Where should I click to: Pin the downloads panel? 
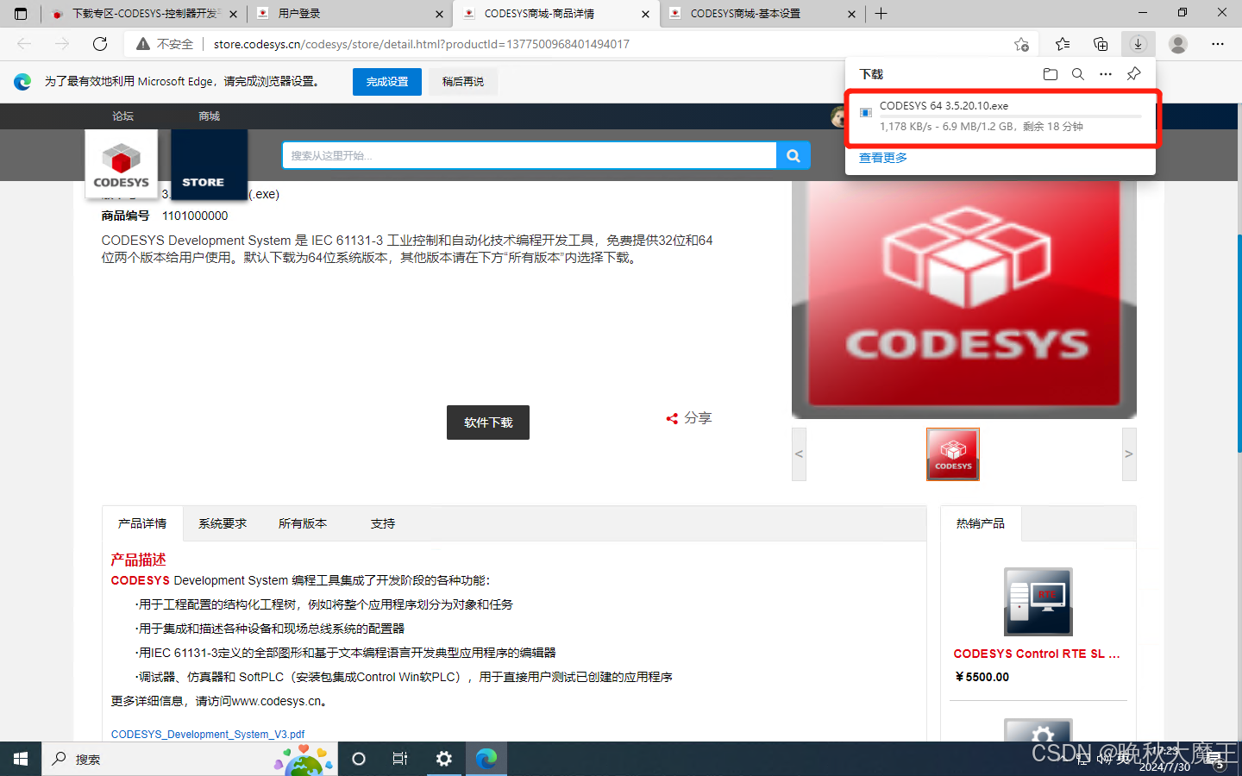tap(1134, 74)
